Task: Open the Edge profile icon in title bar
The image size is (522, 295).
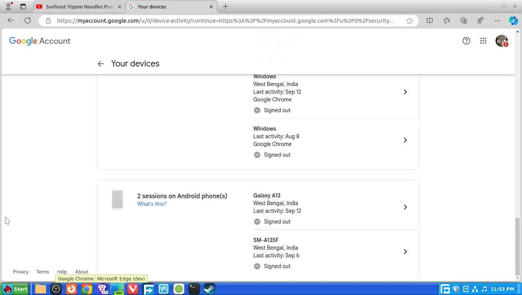Action: pos(8,7)
